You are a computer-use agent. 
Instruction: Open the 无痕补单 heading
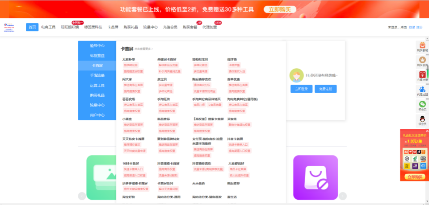pos(129,59)
